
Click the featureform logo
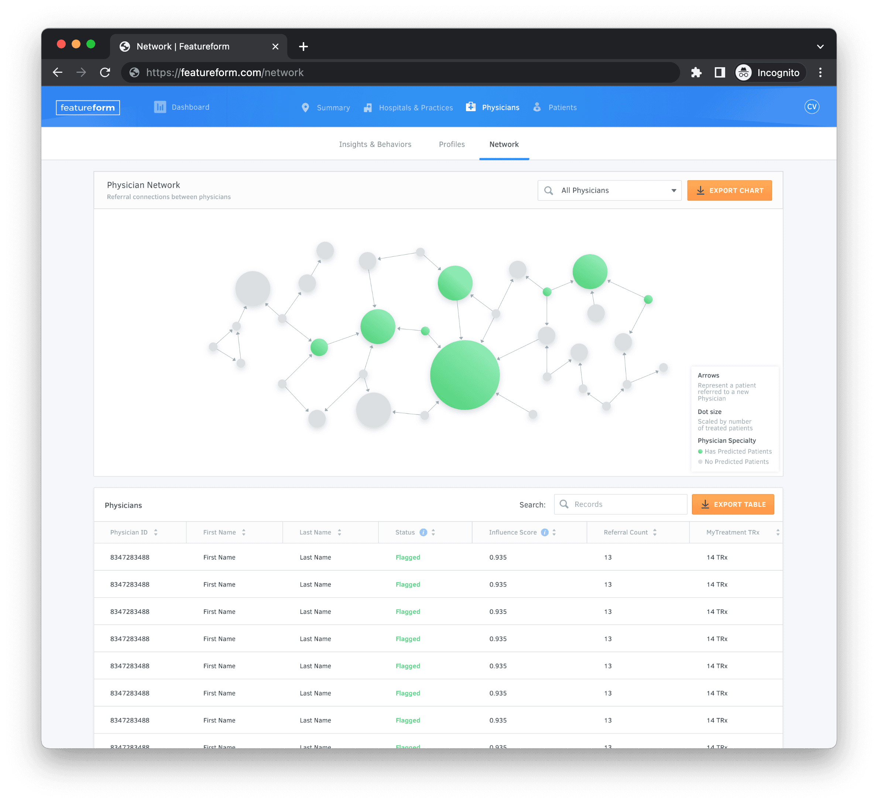(88, 107)
